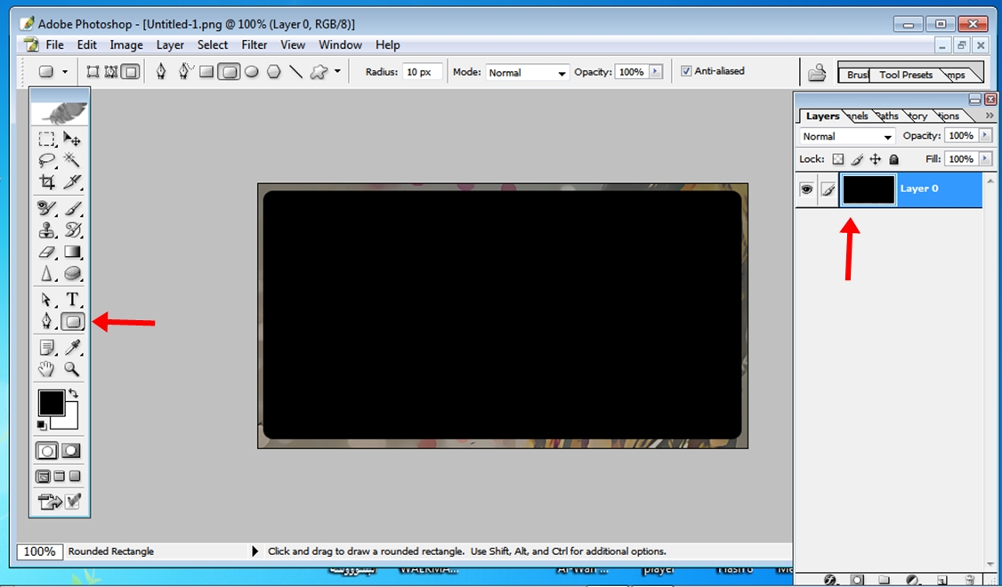Open the layer blend mode Normal dropdown
Screen dimensions: 1002x587
tap(846, 136)
